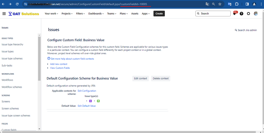Open Sub-tasks in sidebar

[x=7, y=66]
